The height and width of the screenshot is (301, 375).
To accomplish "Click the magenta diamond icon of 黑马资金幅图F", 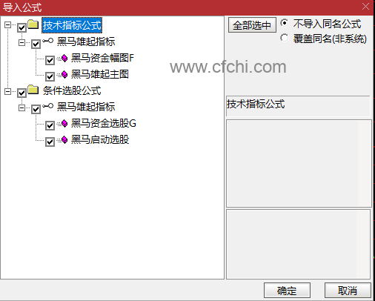I will coord(64,59).
